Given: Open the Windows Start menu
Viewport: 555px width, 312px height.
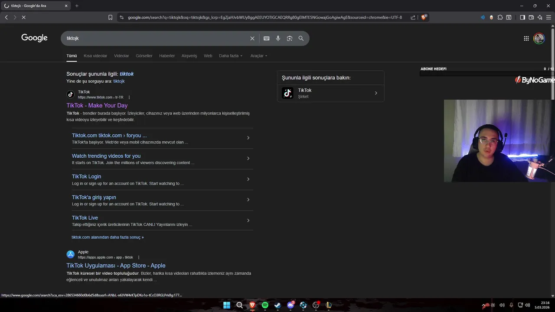Looking at the screenshot, I should pos(227,305).
